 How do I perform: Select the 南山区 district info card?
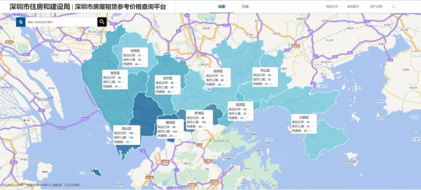pyautogui.click(x=127, y=135)
